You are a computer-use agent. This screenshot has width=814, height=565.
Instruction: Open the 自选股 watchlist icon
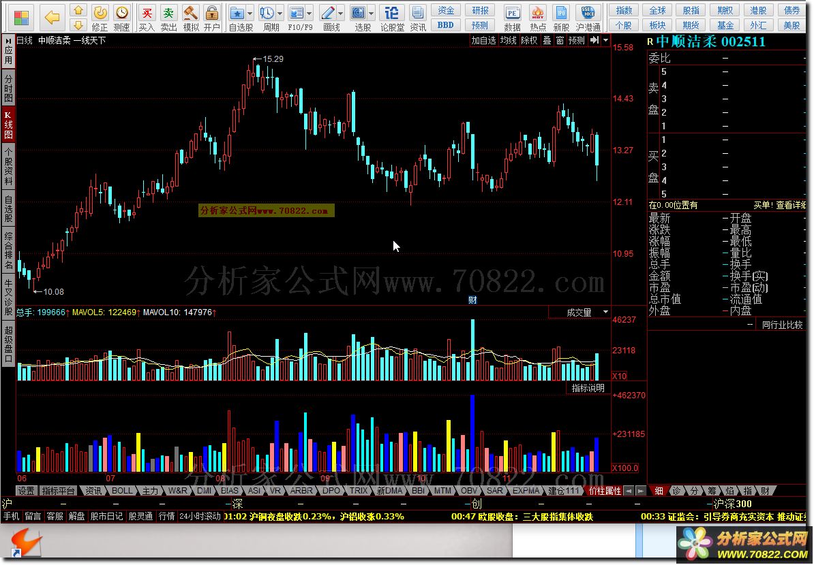(x=237, y=18)
